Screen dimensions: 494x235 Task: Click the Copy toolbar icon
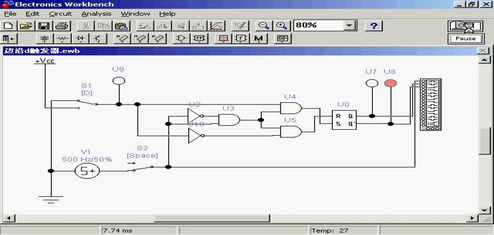(x=103, y=25)
